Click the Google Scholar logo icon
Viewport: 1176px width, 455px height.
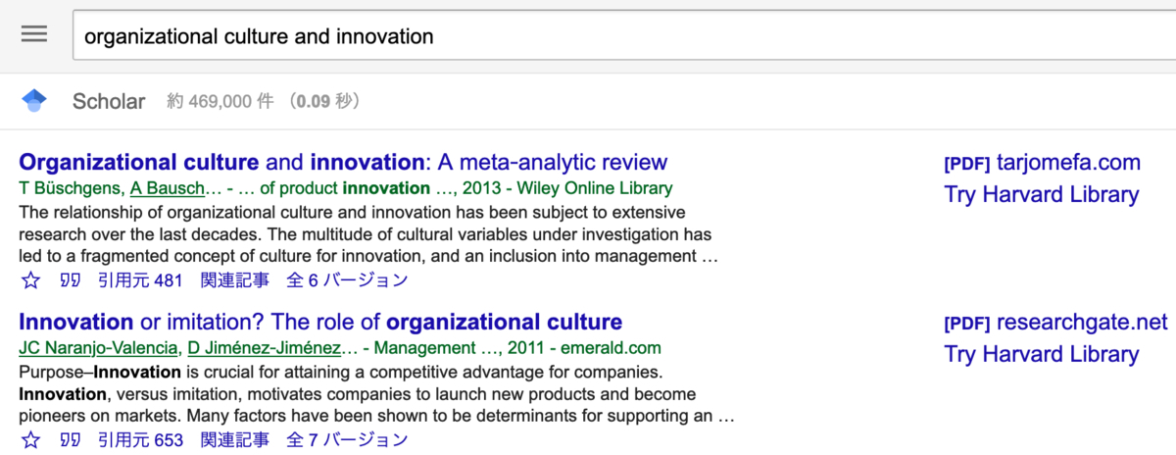(34, 100)
